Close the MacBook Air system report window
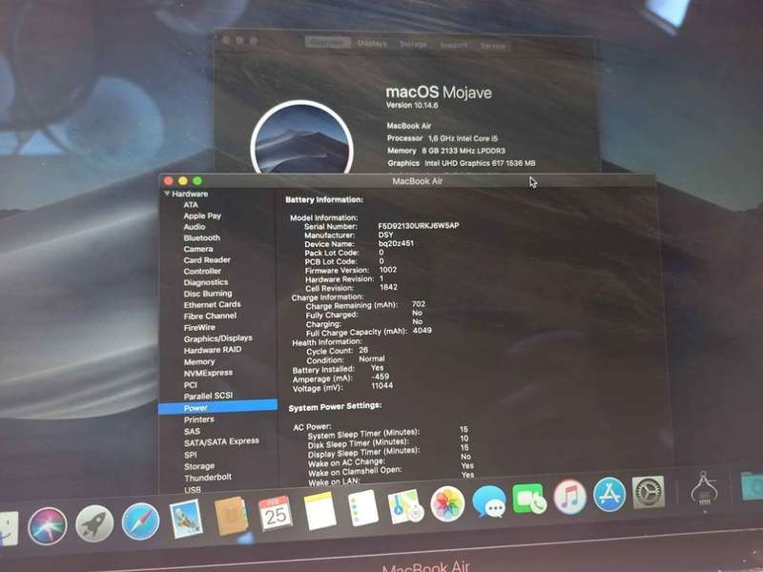The width and height of the screenshot is (763, 572). coord(169,181)
